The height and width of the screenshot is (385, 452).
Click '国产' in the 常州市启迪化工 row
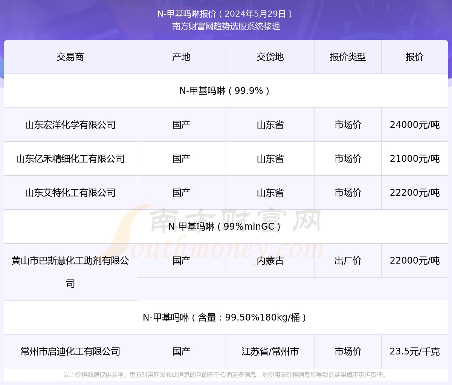coord(182,351)
